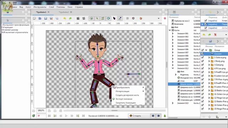Screen dimensions: 228x128
Task: Uncheck the 2 Body.png layer checkbox
Action: point(202,61)
